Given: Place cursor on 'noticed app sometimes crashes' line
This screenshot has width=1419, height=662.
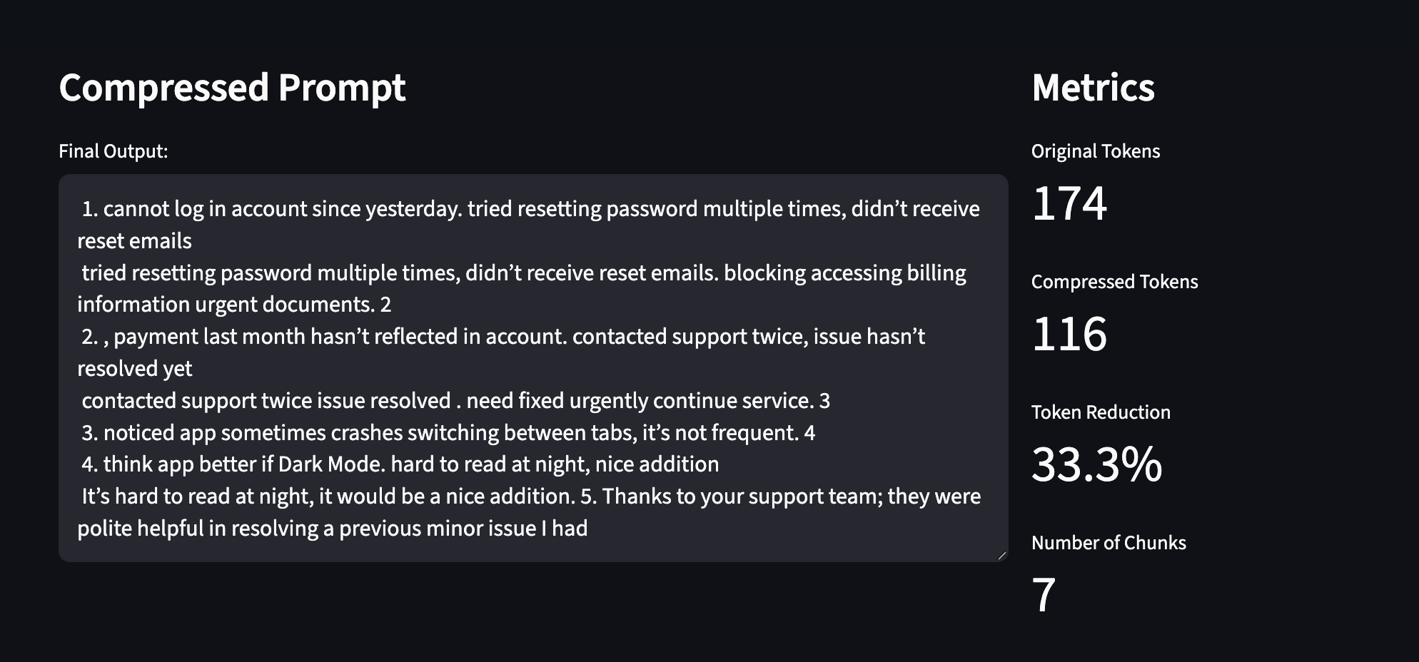Looking at the screenshot, I should (x=448, y=433).
